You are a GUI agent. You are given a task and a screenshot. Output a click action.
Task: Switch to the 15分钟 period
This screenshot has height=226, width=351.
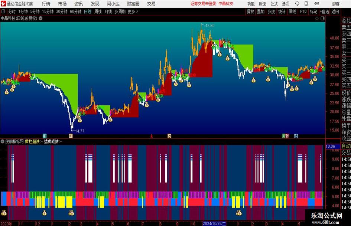click(48, 12)
